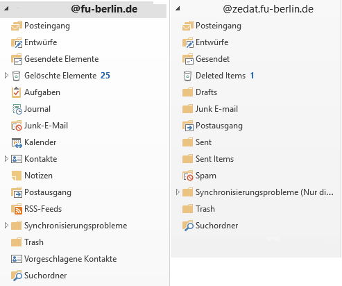Image resolution: width=342 pixels, height=286 pixels.
Task: Expand Synchronisierungsprobleme in the fu-berlin.de account
Action: [x=6, y=226]
